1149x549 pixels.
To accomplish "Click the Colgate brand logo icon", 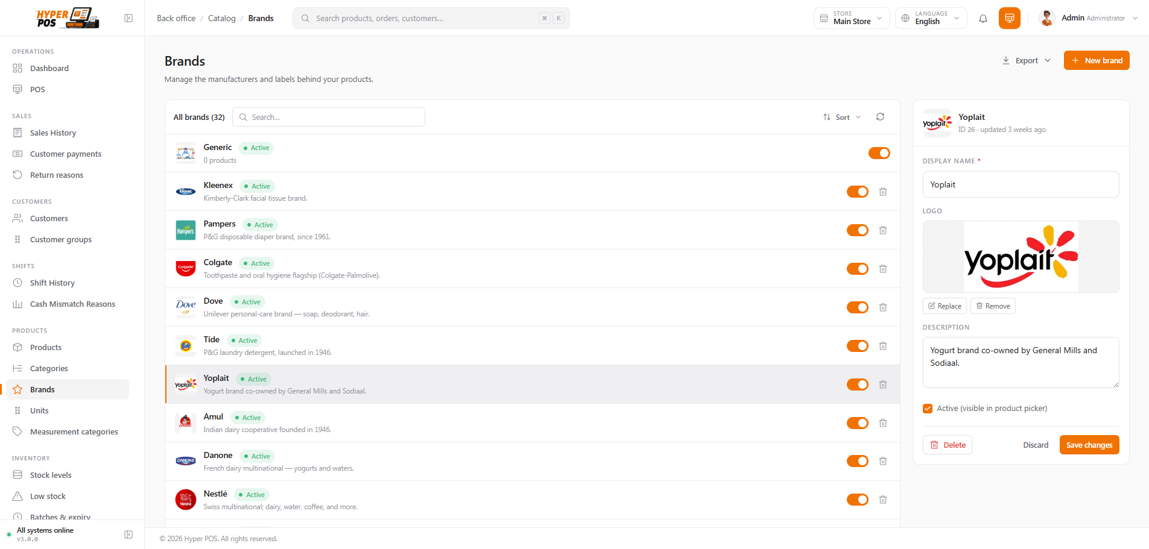I will 186,269.
